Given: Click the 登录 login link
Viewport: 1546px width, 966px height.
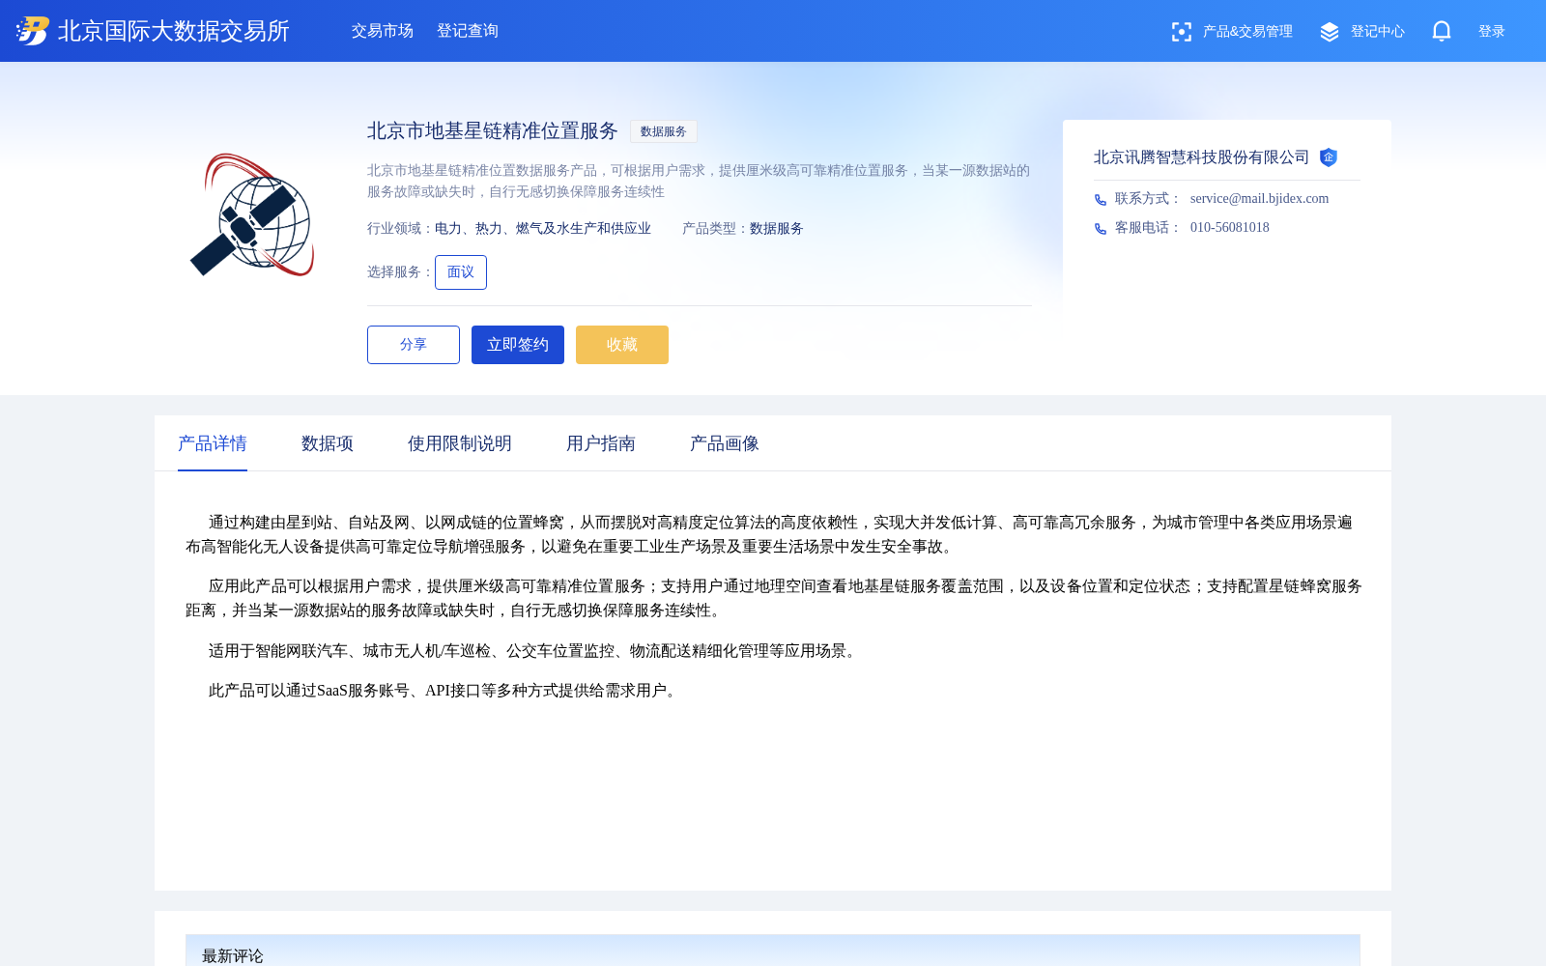Looking at the screenshot, I should point(1492,32).
